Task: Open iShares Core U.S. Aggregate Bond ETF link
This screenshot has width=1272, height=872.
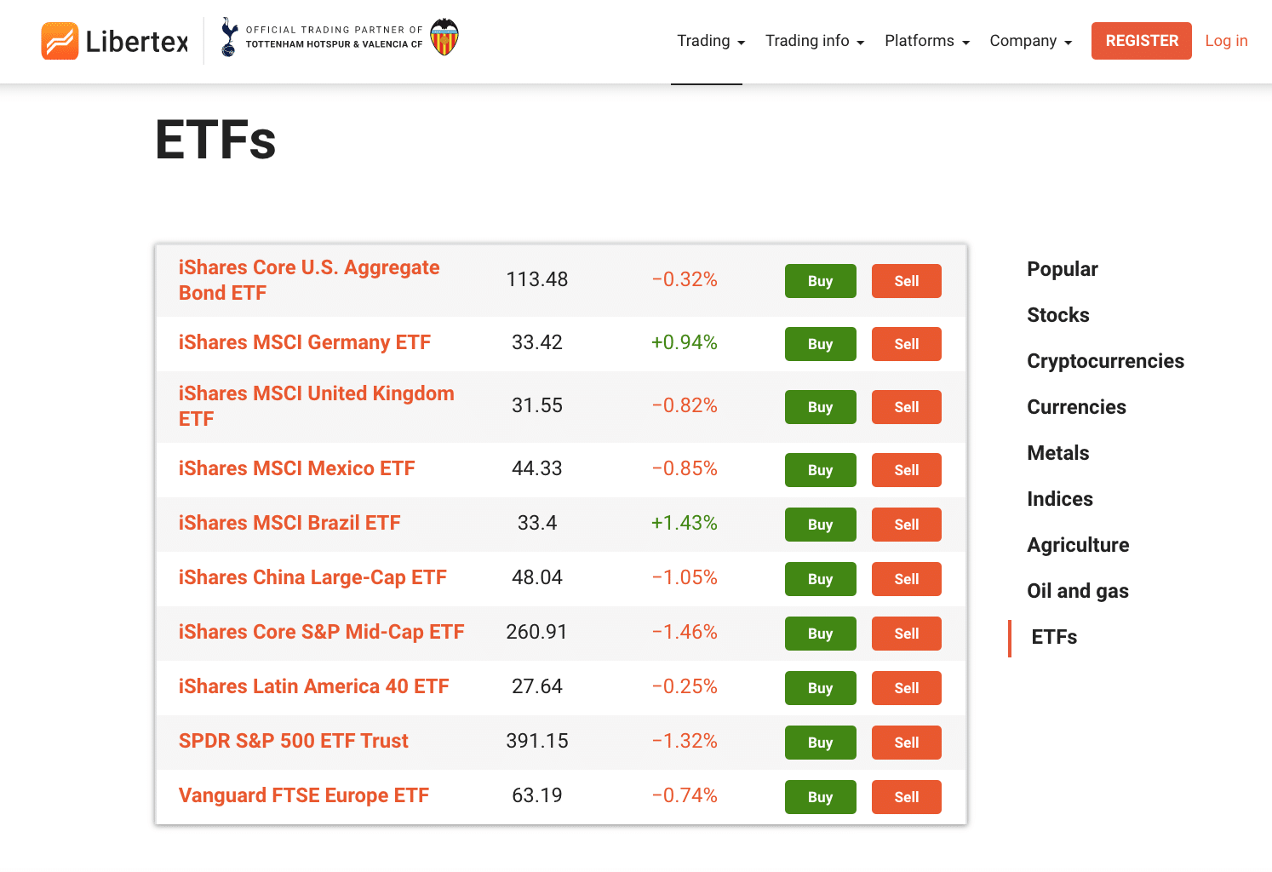Action: click(309, 280)
